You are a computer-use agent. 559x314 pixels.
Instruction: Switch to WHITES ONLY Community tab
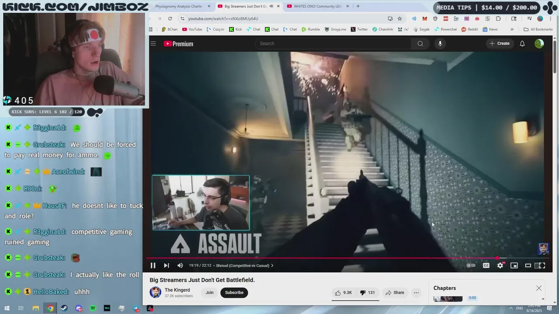point(317,6)
